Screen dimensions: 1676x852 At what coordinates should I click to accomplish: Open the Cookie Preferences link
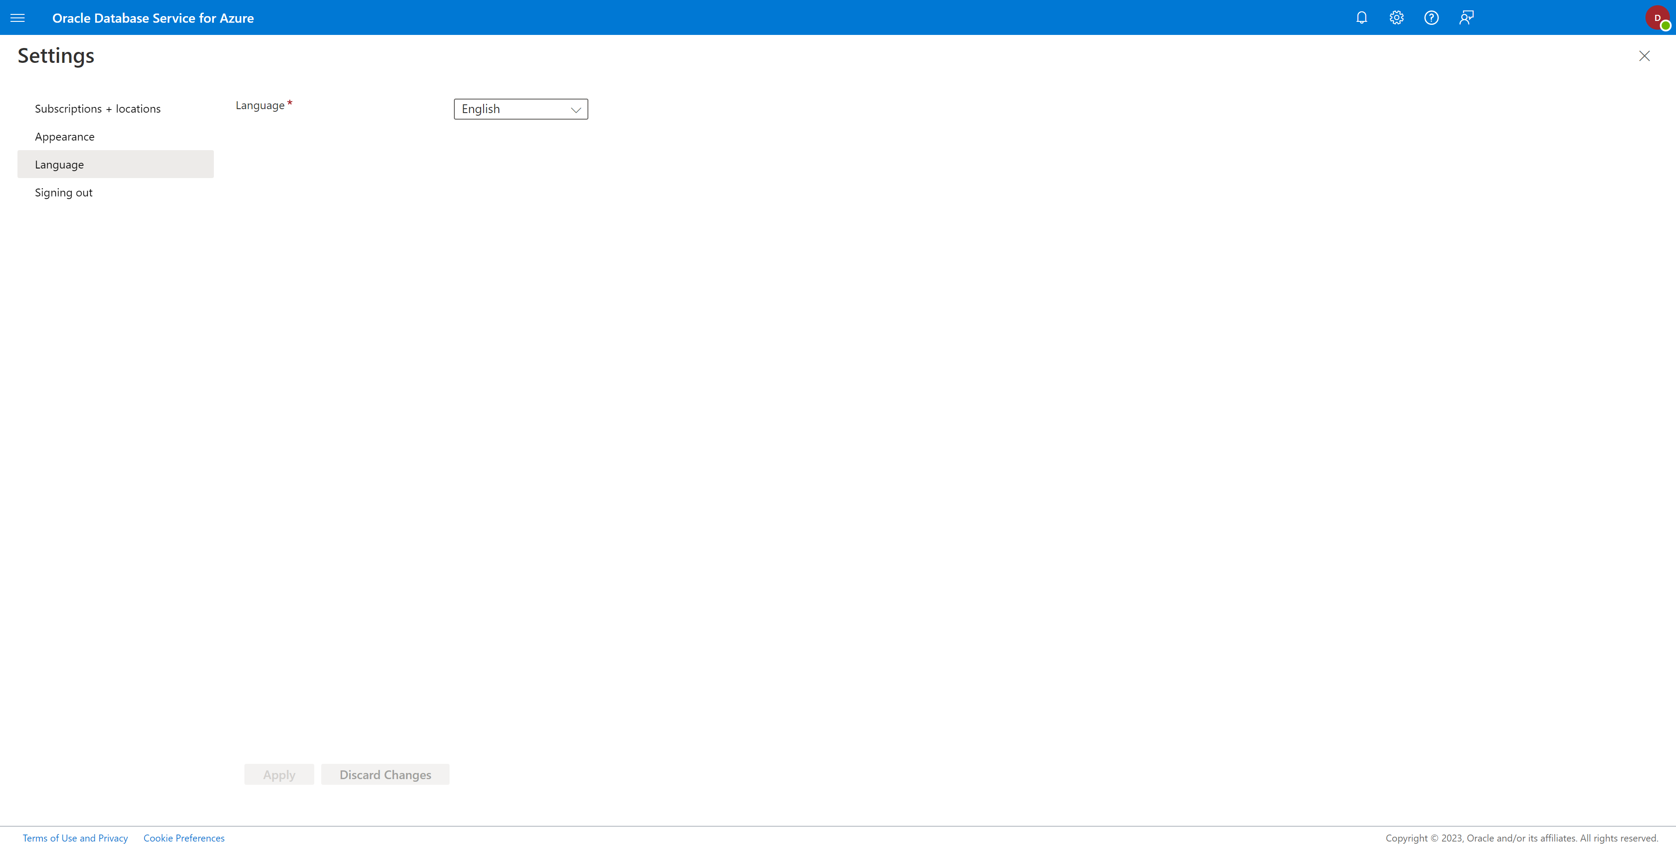click(x=184, y=838)
